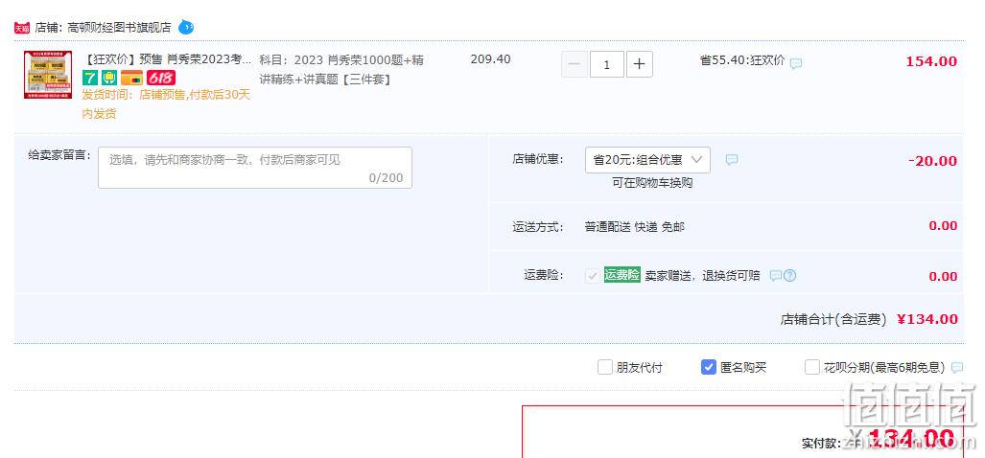Click the 给卖家留言 message text box

[x=255, y=168]
